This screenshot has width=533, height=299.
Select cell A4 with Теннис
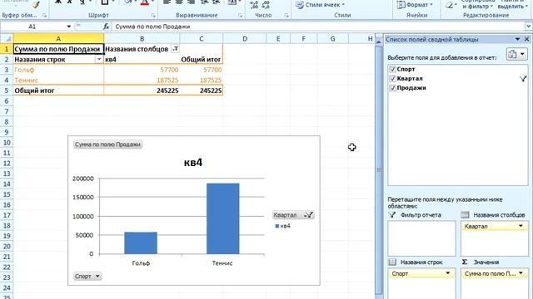[58, 81]
